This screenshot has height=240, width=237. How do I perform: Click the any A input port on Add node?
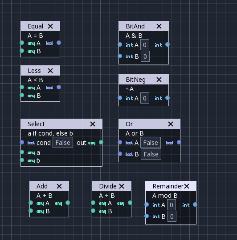31,203
